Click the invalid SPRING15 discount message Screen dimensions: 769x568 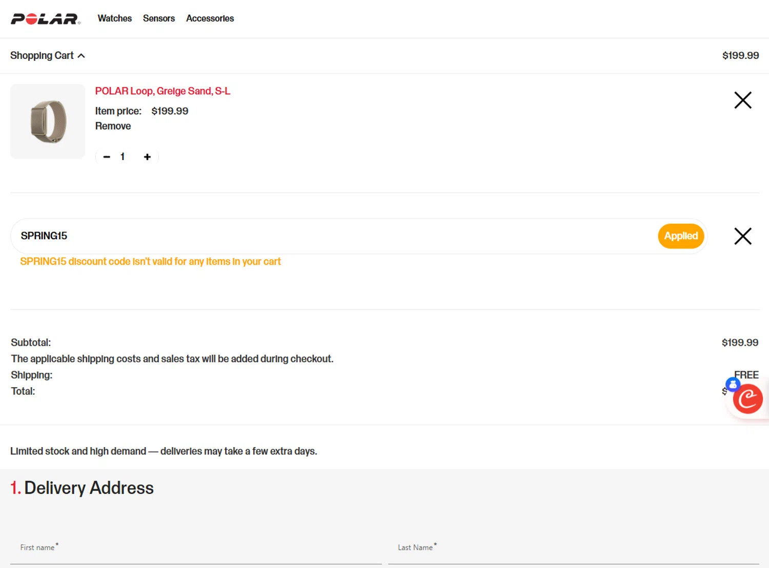pyautogui.click(x=150, y=262)
